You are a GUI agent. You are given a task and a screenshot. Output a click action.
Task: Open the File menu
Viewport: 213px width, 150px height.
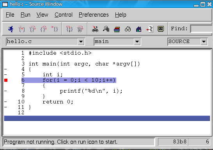[10, 15]
